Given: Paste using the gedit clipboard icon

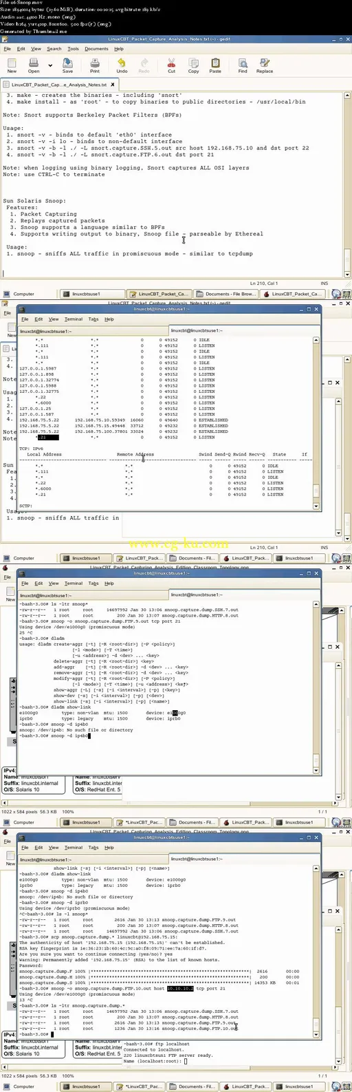Looking at the screenshot, I should (215, 66).
